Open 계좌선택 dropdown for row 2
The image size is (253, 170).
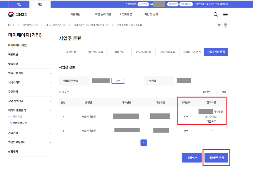click(186, 130)
